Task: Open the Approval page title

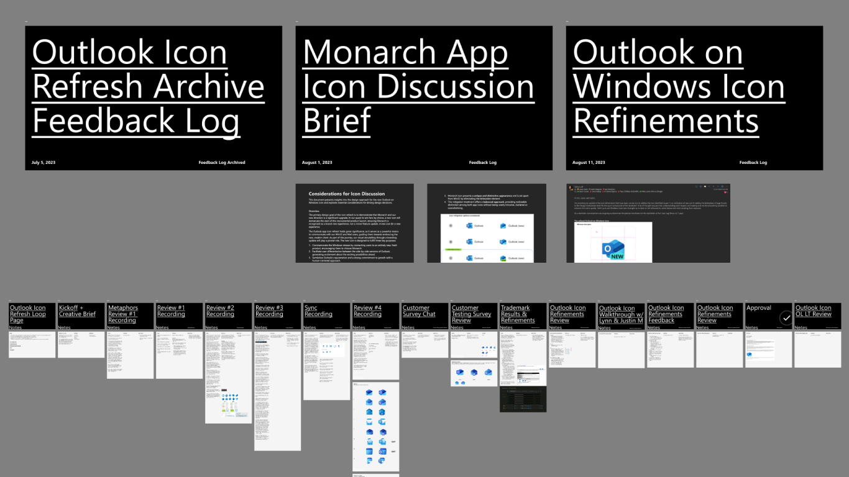Action: pos(758,307)
